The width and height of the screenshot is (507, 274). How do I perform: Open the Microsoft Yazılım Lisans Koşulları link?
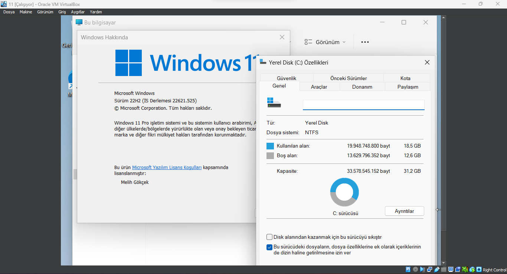click(167, 168)
